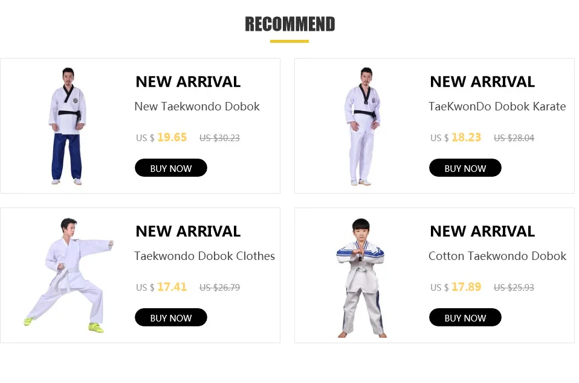
Task: Click BUY NOW for Taekwondo Dobok Clothes
Action: (170, 317)
